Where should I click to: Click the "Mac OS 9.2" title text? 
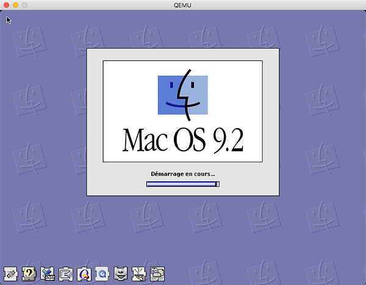[x=183, y=140]
